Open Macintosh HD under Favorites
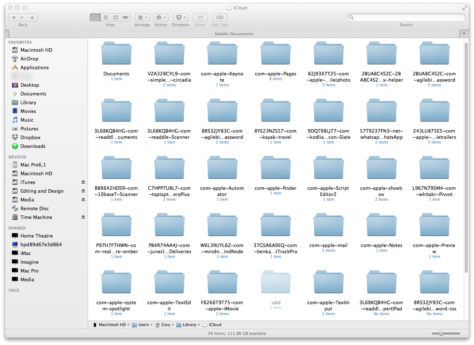This screenshot has width=474, height=345. tap(36, 50)
